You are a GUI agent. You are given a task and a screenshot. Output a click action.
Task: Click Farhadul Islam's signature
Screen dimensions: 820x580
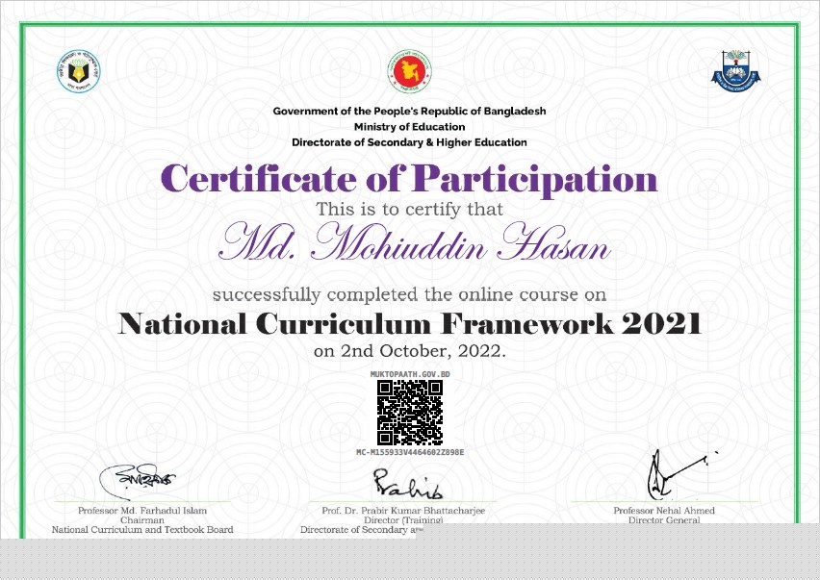click(138, 481)
